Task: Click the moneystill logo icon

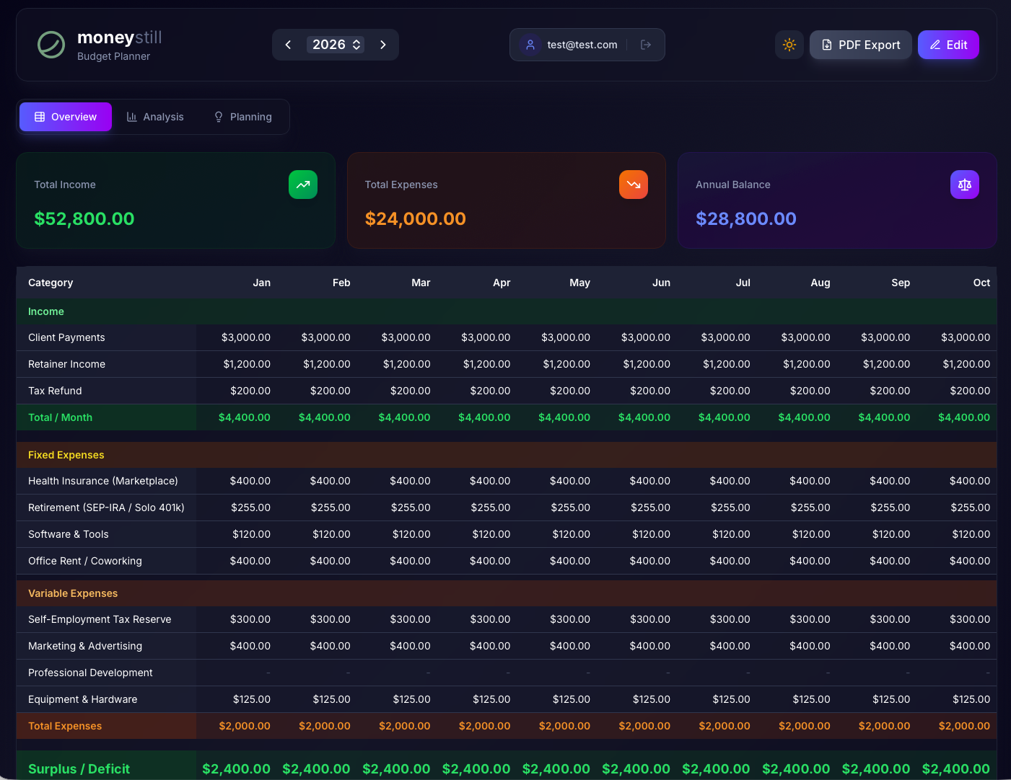Action: [51, 45]
